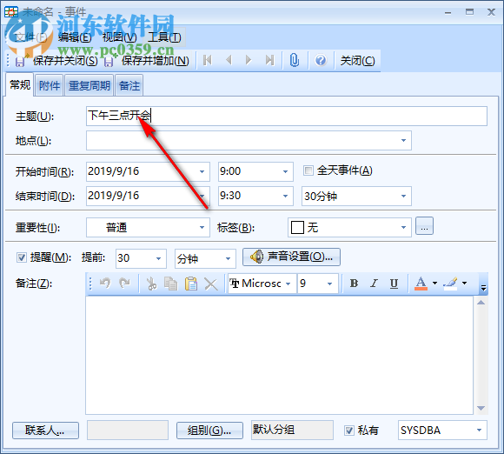
Task: Click the subject input field
Action: tap(287, 117)
